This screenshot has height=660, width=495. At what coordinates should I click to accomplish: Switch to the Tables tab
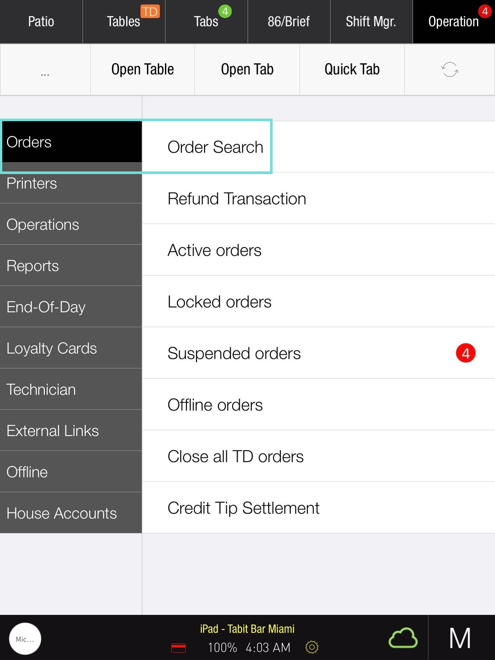(x=124, y=22)
